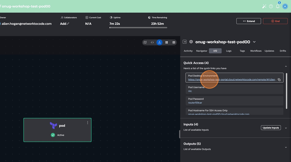This screenshot has height=162, width=291.
Task: Switch to the code view icon
Action: coord(152,42)
